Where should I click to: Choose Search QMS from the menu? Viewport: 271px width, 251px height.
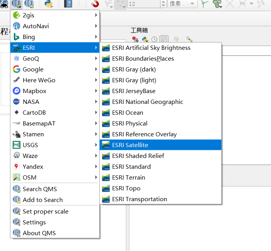[55, 189]
